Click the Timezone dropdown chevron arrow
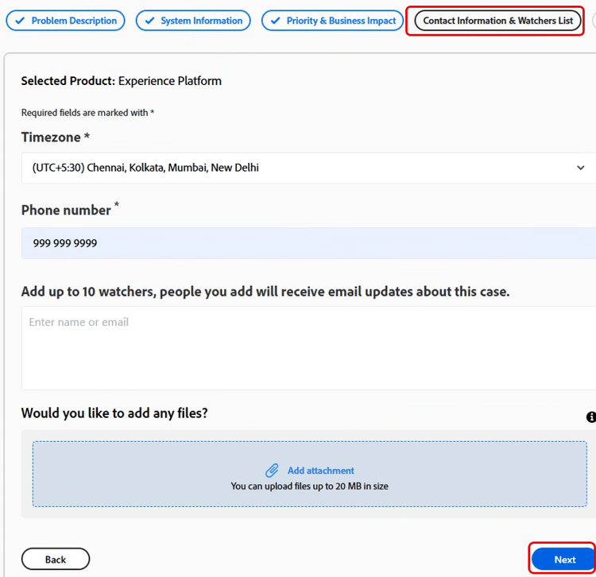This screenshot has width=596, height=577. pos(580,168)
